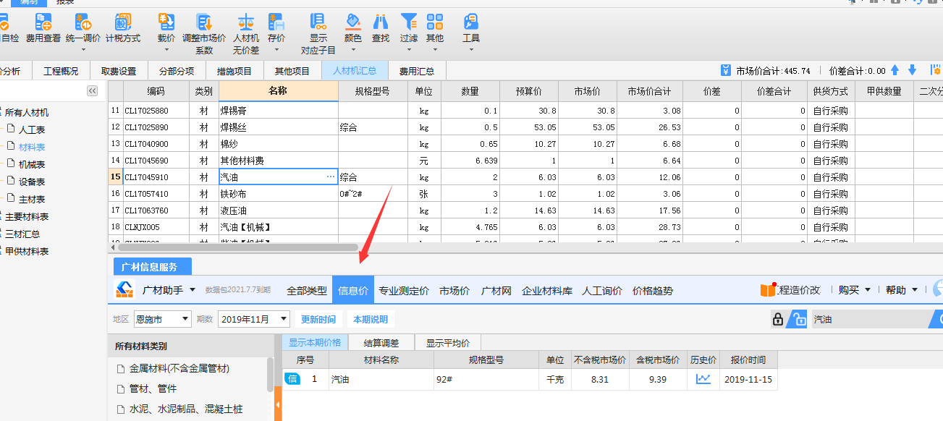Image resolution: width=943 pixels, height=421 pixels.
Task: Expand the 载价 dropdown arrow
Action: pos(166,50)
